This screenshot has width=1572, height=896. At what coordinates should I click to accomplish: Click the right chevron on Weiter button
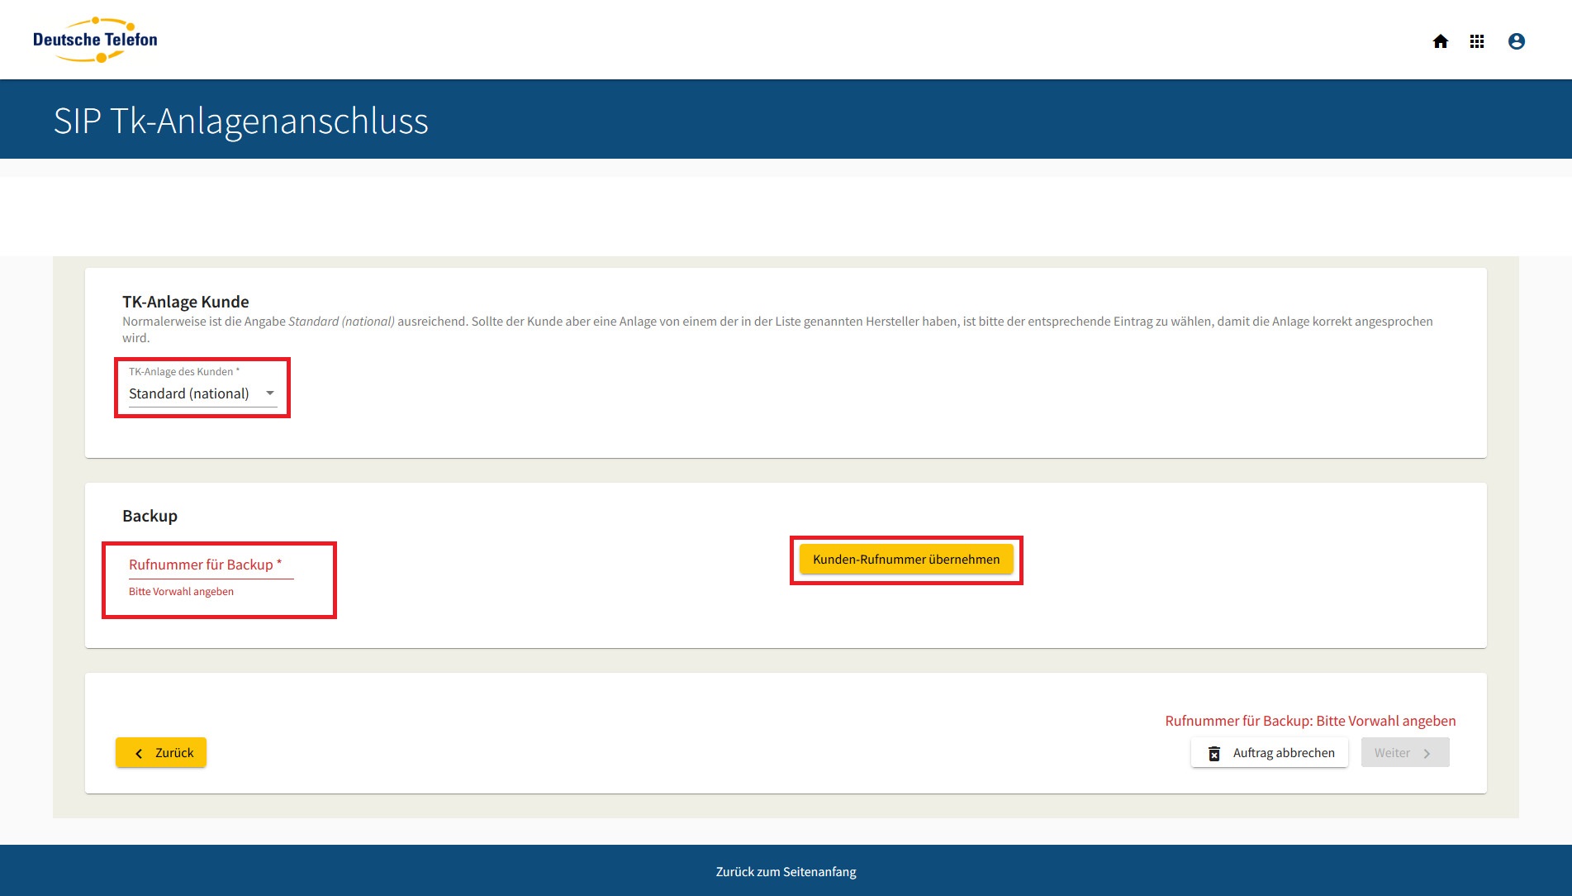tap(1427, 753)
